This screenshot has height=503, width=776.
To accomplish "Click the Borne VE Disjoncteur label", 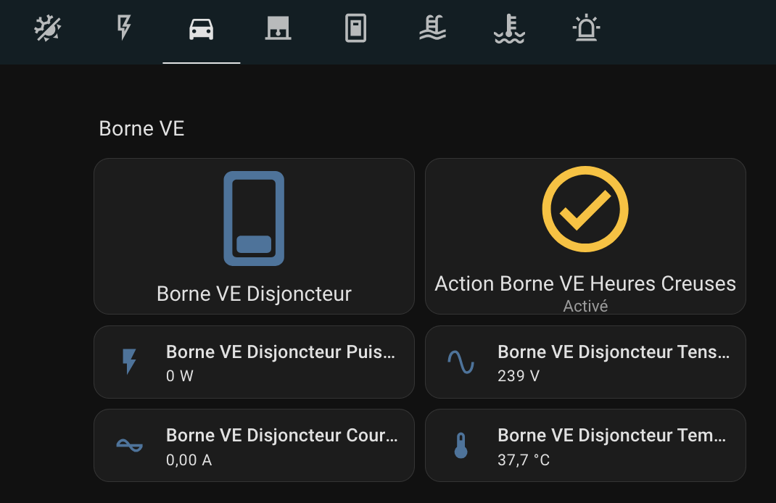I will [254, 294].
